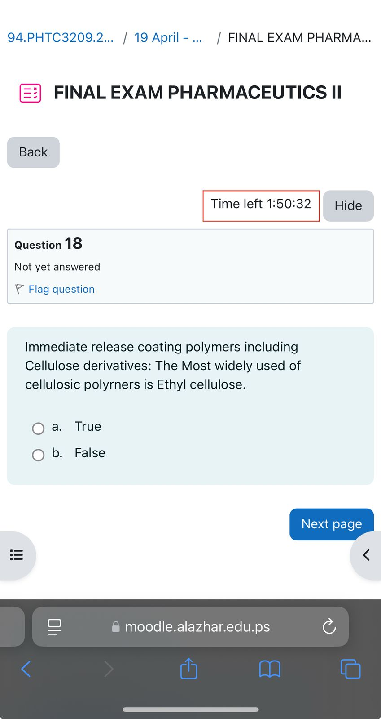Screen dimensions: 381x719
Task: Open Safari bookmarks
Action: click(x=269, y=669)
